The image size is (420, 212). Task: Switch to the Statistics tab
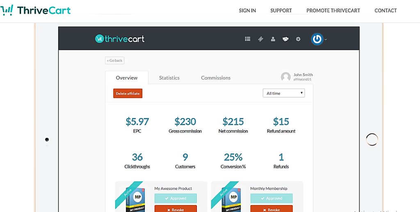click(x=169, y=78)
